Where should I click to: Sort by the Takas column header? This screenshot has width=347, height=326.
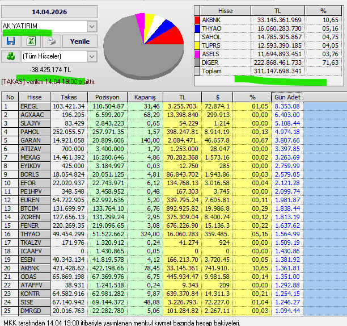69,97
